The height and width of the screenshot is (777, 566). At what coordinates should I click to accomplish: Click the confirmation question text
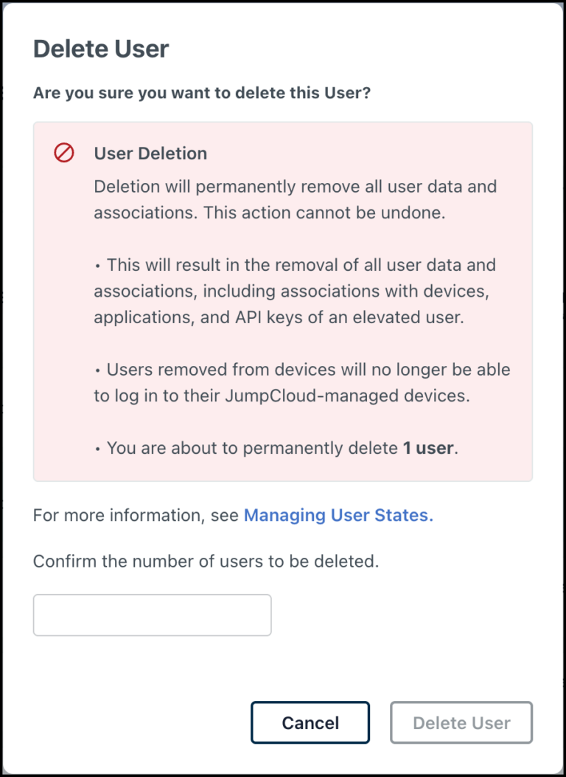tap(203, 93)
